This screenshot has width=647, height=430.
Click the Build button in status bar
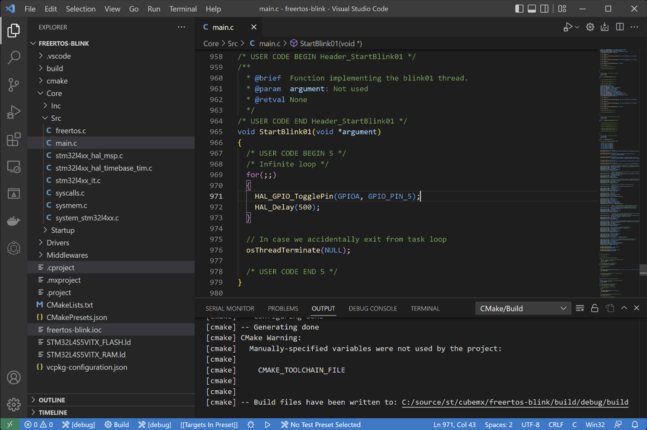pyautogui.click(x=117, y=424)
